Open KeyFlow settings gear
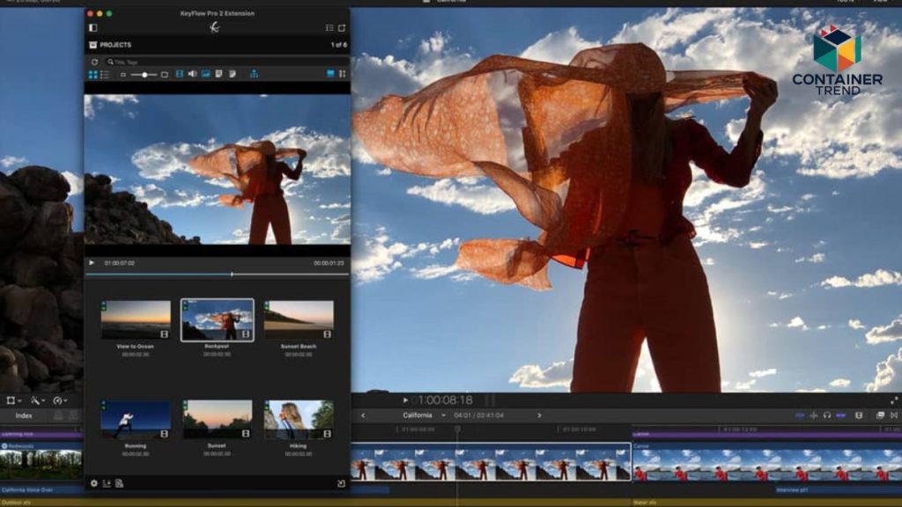Image resolution: width=902 pixels, height=507 pixels. coord(93,483)
